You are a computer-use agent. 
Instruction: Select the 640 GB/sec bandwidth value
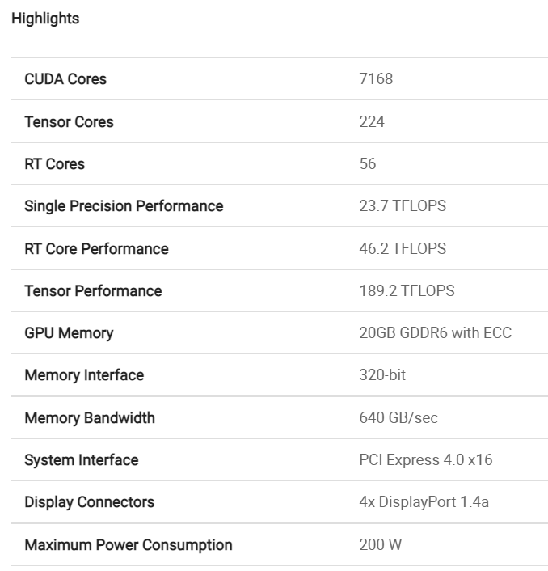coord(398,418)
